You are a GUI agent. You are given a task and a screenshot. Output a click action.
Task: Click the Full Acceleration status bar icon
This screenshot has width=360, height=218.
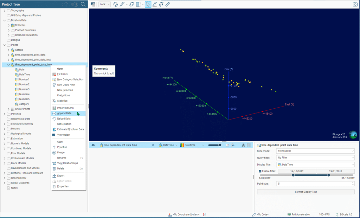tap(289, 214)
